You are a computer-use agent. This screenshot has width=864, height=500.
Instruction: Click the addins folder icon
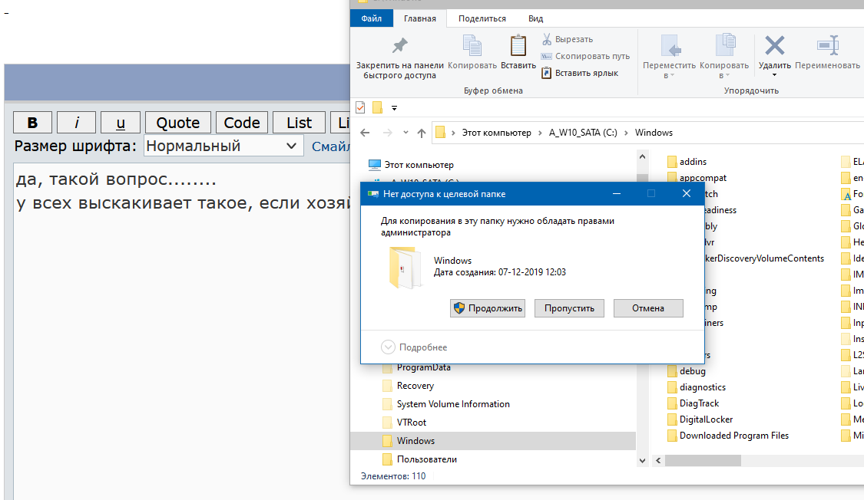(672, 162)
